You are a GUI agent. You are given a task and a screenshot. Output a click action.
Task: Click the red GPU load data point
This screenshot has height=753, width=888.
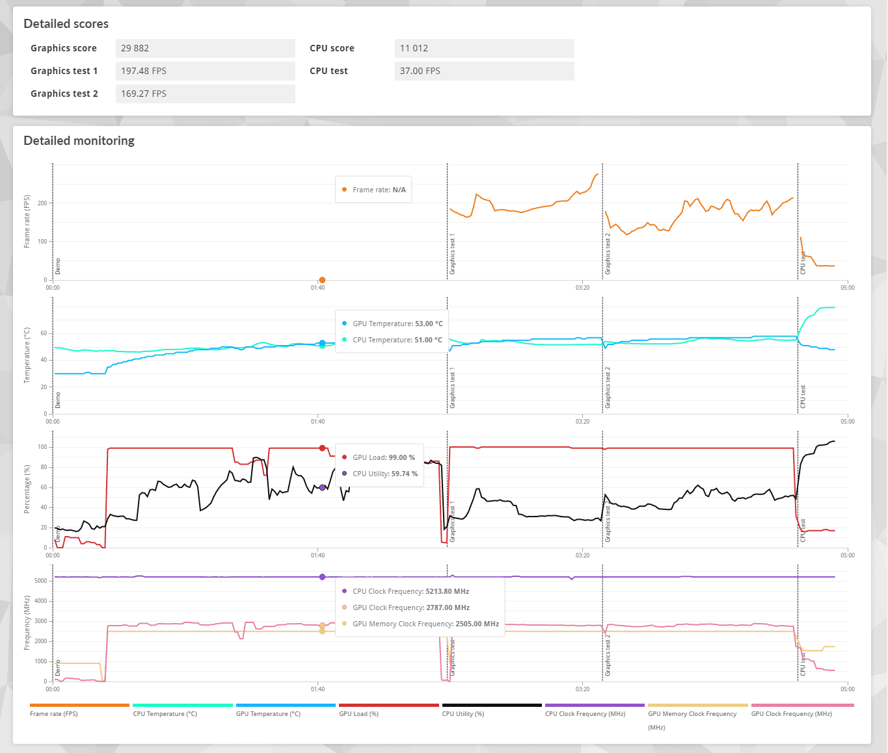click(x=322, y=448)
